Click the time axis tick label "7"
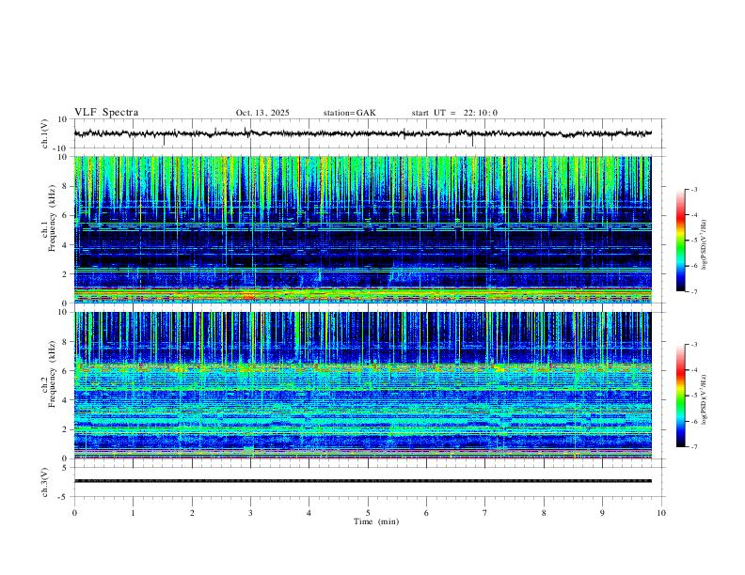This screenshot has width=745, height=575. point(485,513)
